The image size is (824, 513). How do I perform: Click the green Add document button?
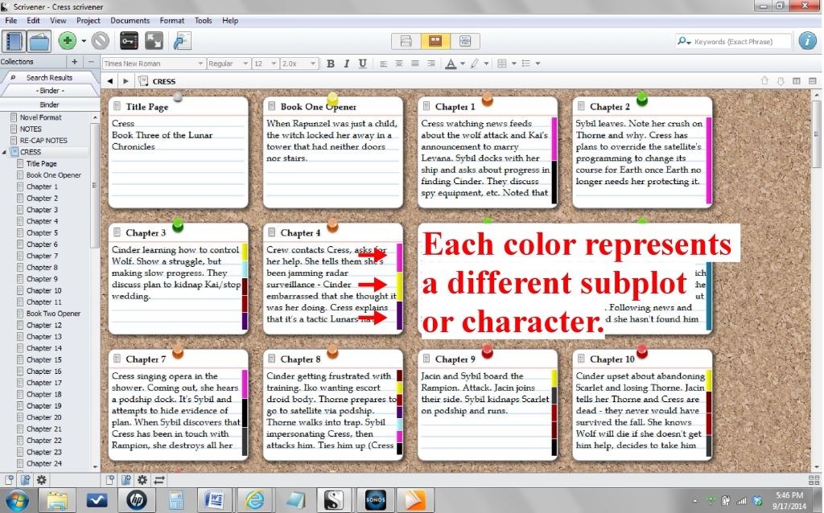tap(68, 41)
